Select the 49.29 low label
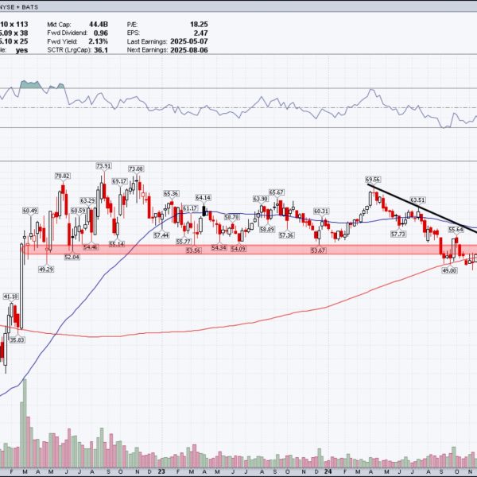477x477 pixels. point(46,269)
